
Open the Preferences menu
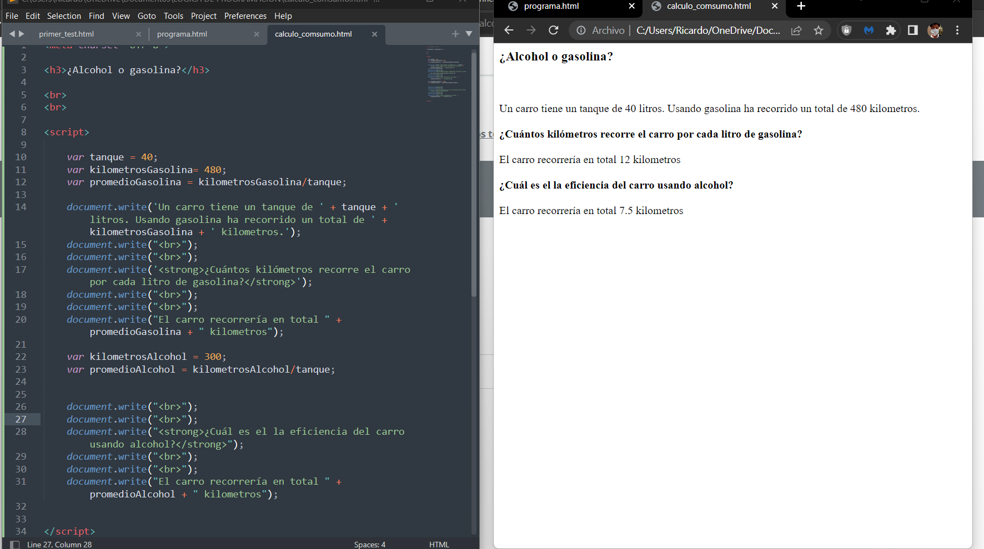pos(245,16)
